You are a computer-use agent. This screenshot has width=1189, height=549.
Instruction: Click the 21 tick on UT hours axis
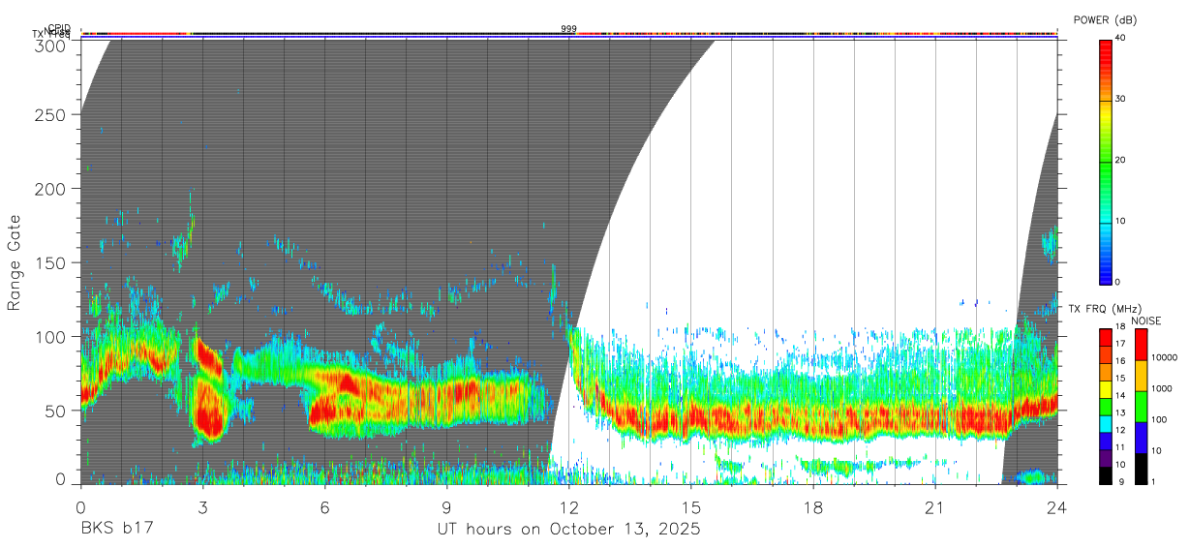click(x=935, y=506)
